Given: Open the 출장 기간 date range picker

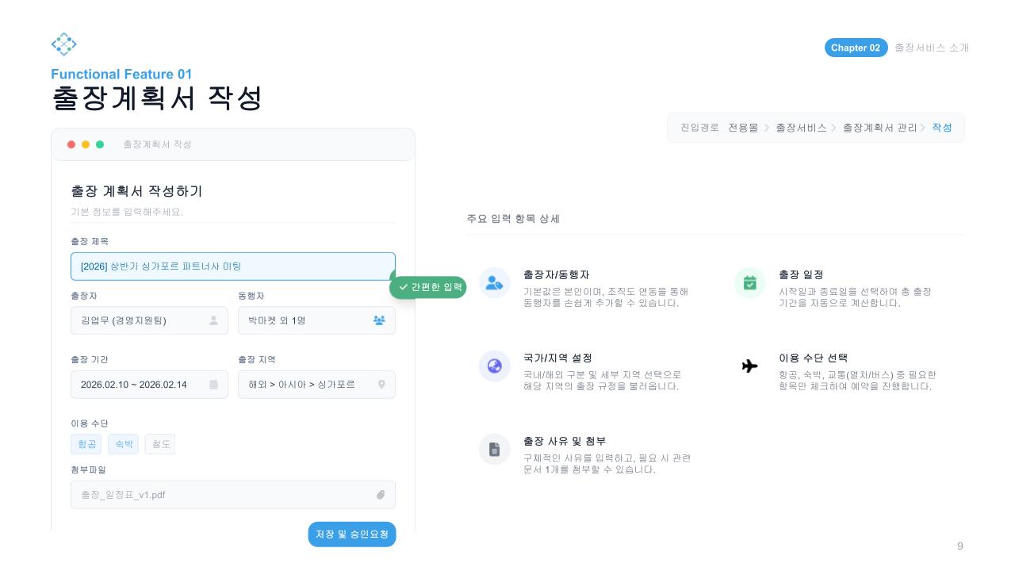Looking at the screenshot, I should pyautogui.click(x=143, y=385).
